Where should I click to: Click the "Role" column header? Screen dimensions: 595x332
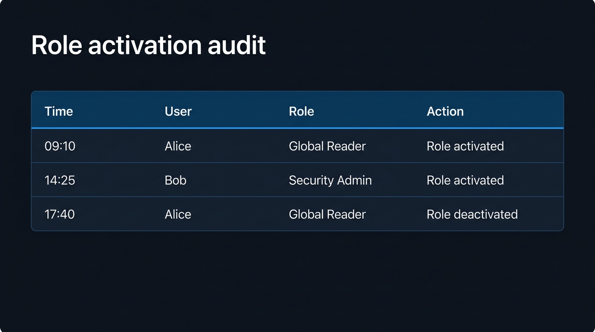[x=301, y=111]
